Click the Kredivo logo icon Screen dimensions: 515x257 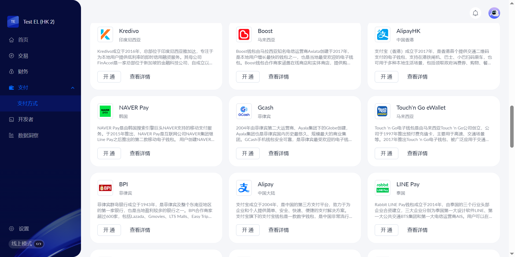[105, 35]
